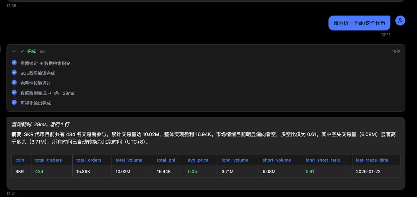This screenshot has height=197, width=417.
Task: Click the SQL蓝图编译完成 step text
Action: (38, 73)
